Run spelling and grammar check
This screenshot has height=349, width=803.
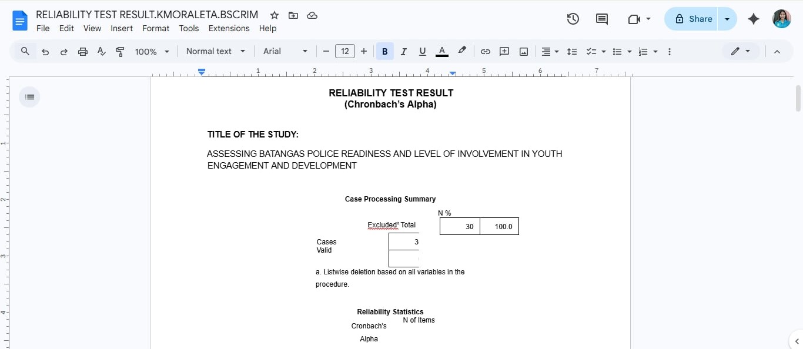point(102,52)
